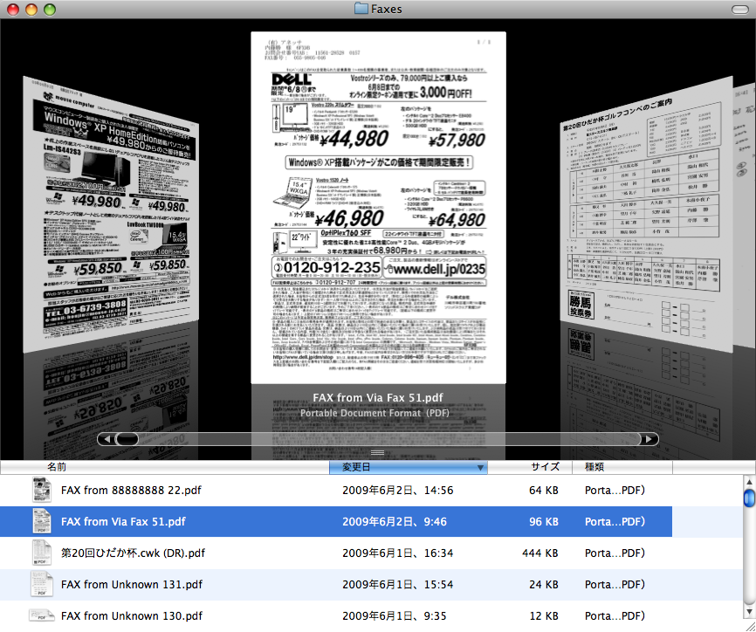Click PDF icon of FAX from 88888888 22.pdf
The image size is (756, 632).
coord(41,490)
